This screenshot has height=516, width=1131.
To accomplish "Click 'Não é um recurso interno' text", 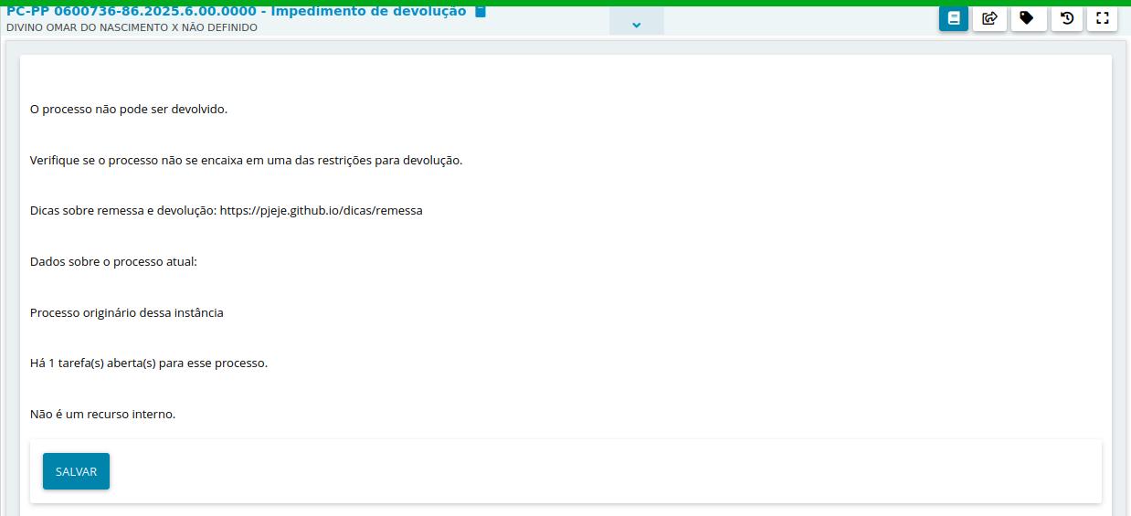I will click(x=102, y=415).
